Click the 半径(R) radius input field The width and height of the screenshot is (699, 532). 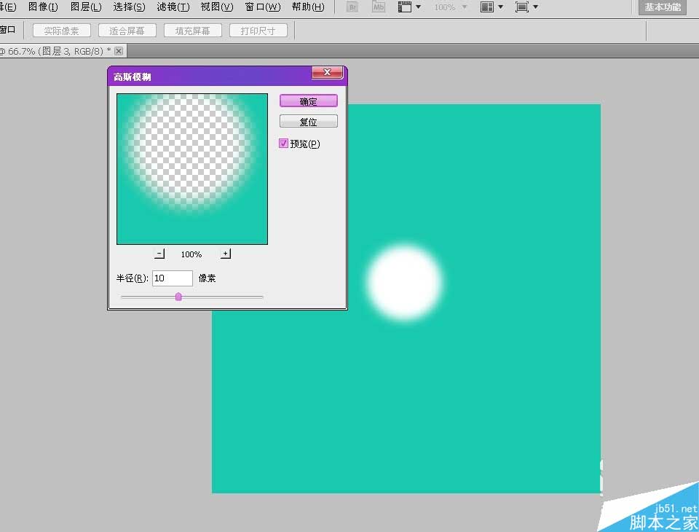[x=172, y=278]
